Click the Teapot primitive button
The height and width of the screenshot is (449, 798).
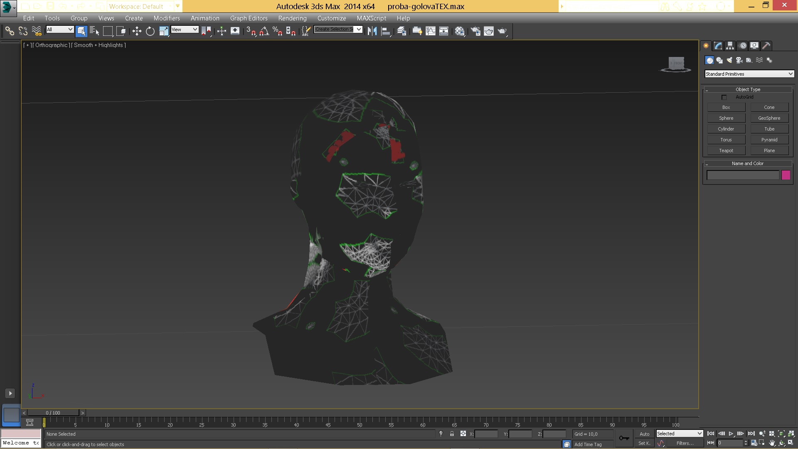[726, 150]
